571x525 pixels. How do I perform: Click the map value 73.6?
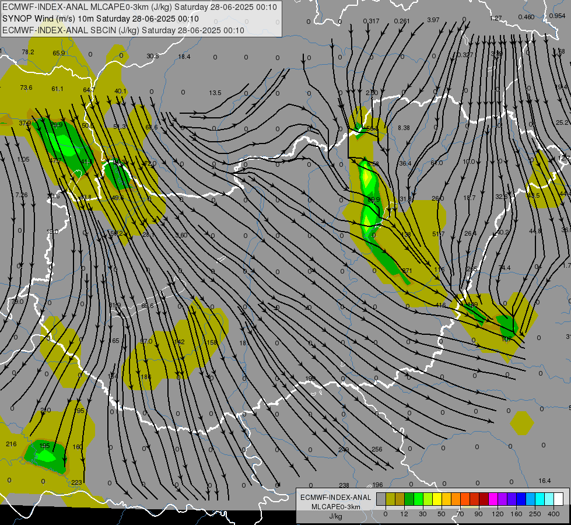(26, 87)
